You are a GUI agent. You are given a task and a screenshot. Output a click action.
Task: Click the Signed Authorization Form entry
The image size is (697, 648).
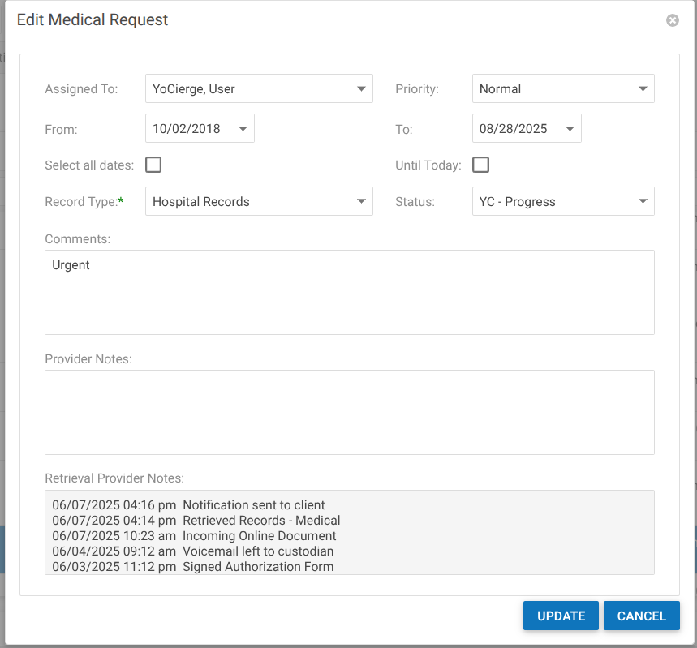tap(258, 567)
